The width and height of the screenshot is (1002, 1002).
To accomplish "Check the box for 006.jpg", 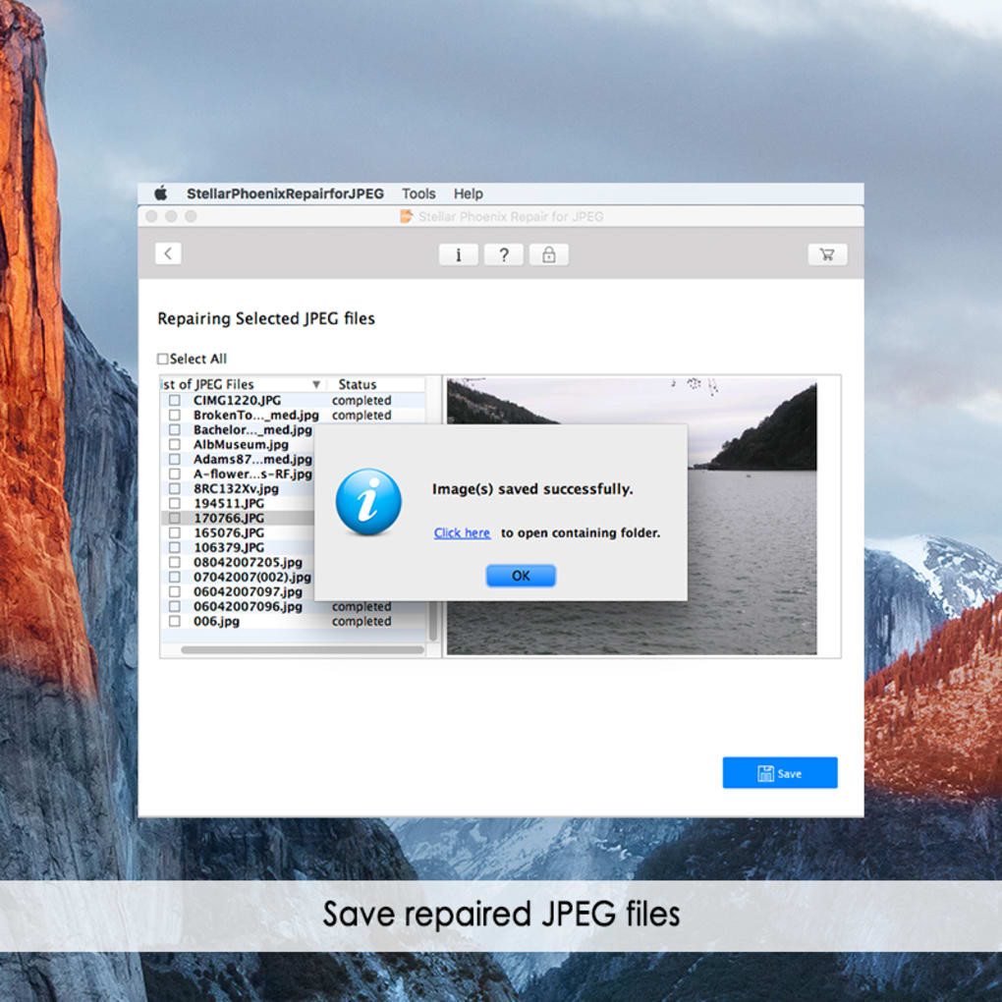I will (x=175, y=621).
